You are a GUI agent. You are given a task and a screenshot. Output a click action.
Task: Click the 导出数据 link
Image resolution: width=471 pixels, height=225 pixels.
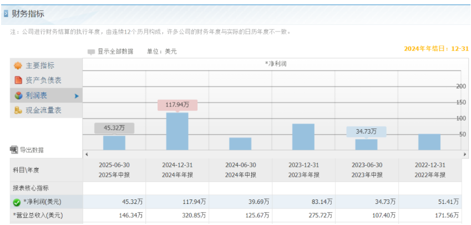[32, 150]
